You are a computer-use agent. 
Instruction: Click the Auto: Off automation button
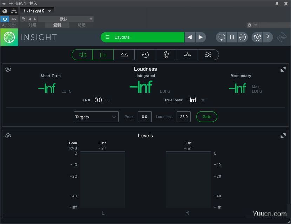click(9, 25)
